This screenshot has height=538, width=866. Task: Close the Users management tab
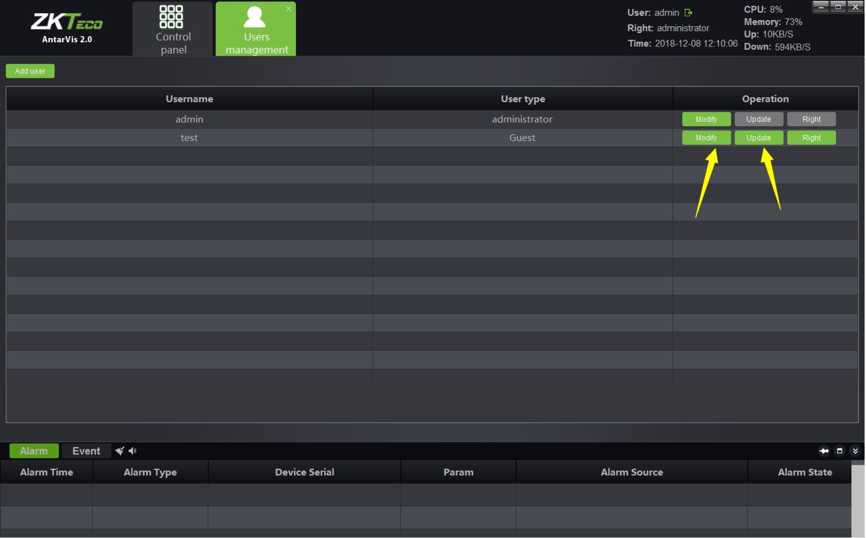289,9
